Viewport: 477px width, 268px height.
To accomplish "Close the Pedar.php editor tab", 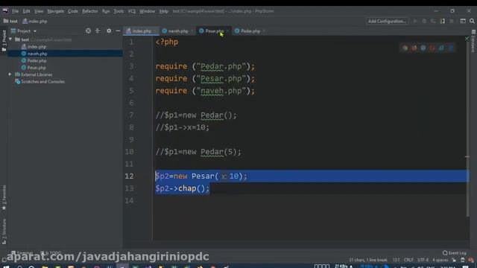I will click(264, 31).
